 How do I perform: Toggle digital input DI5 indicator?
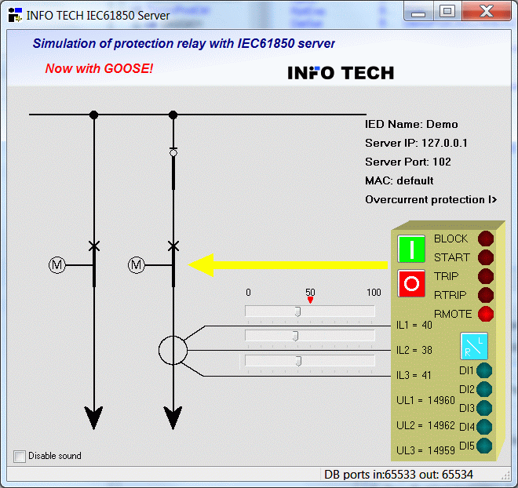pos(484,446)
